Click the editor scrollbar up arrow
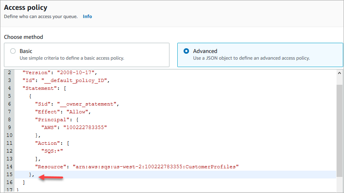 (x=339, y=73)
